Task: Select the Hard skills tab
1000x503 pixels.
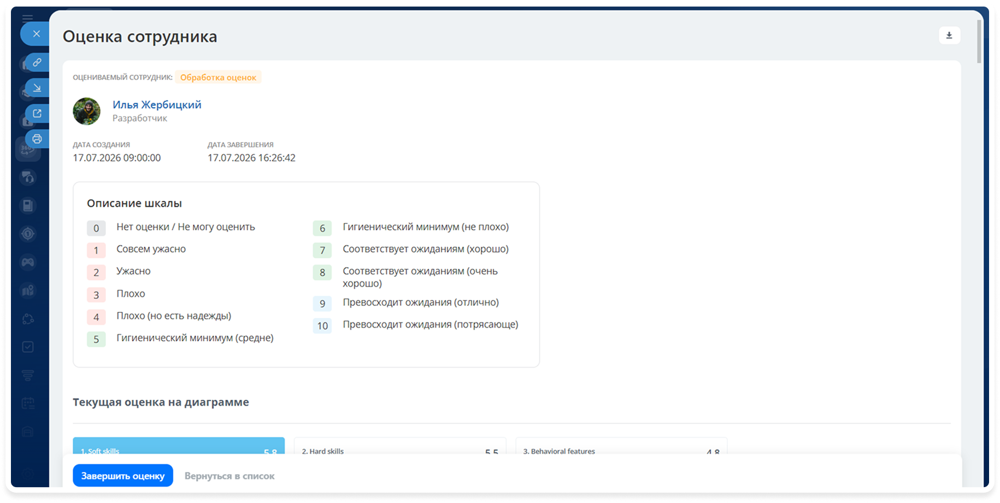Action: pos(400,446)
